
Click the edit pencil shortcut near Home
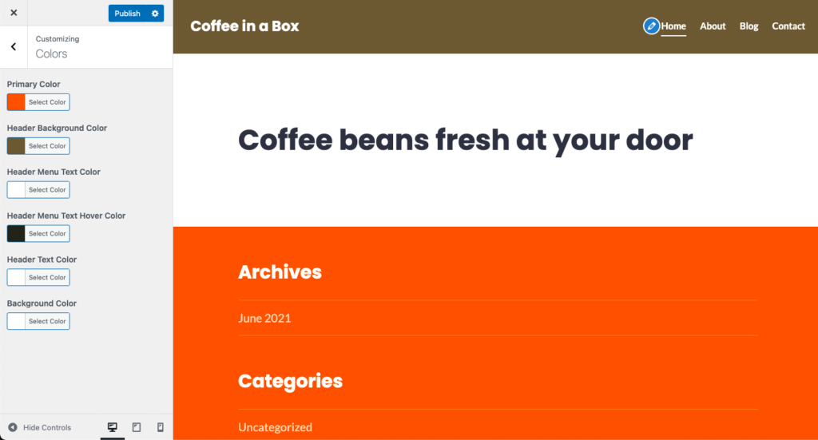(x=651, y=26)
